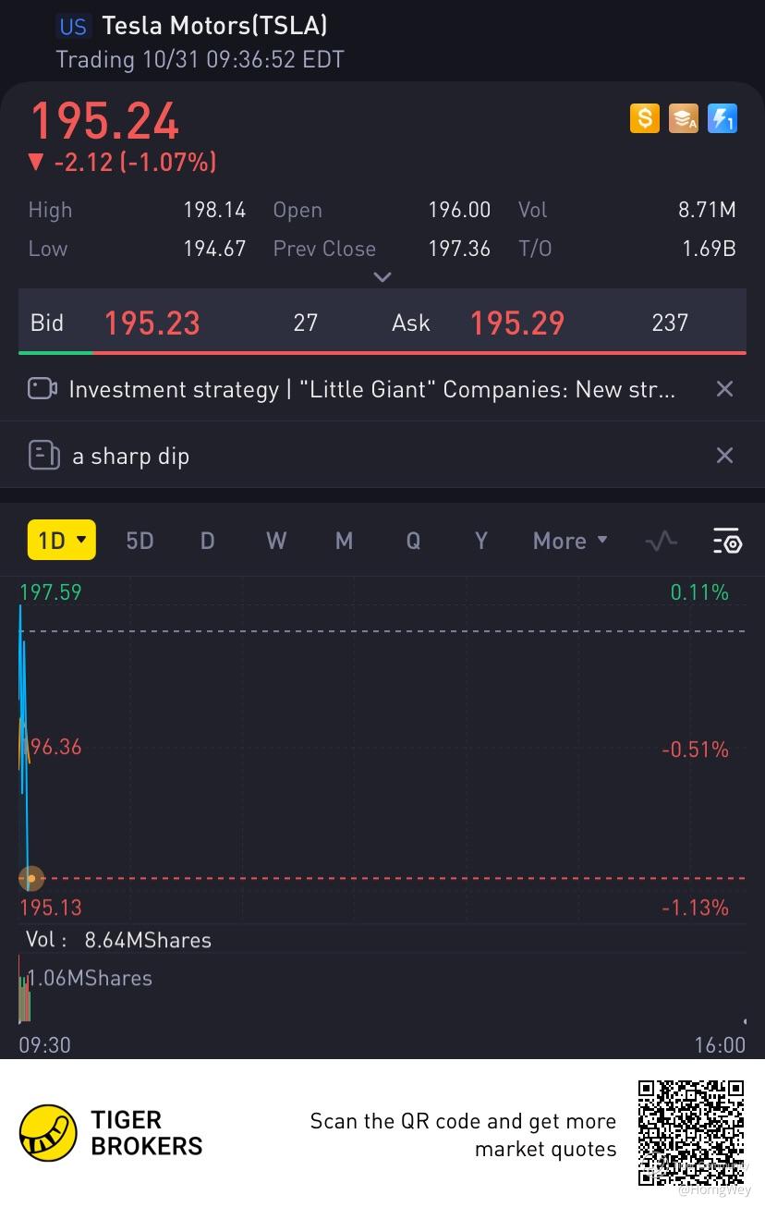Image resolution: width=765 pixels, height=1207 pixels.
Task: Dismiss the Investment strategy banner
Action: click(x=725, y=389)
